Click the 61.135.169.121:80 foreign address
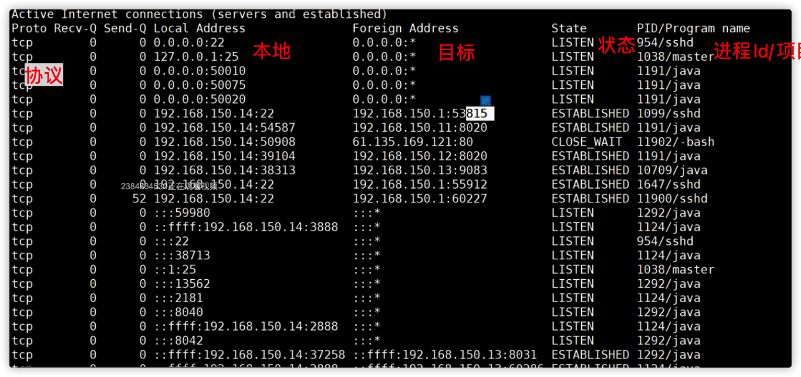Image resolution: width=801 pixels, height=377 pixels. click(413, 142)
